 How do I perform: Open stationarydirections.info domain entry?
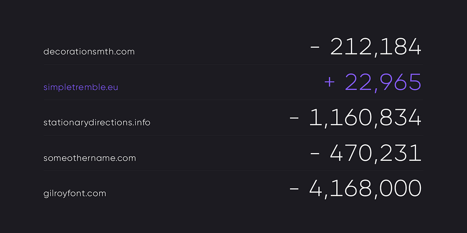97,123
